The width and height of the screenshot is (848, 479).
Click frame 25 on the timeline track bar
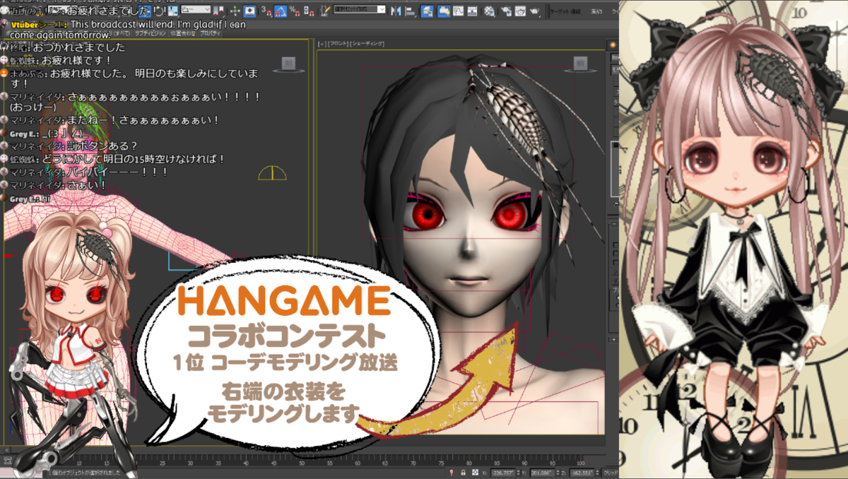coord(163,463)
